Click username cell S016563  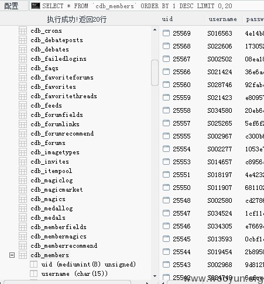click(220, 33)
